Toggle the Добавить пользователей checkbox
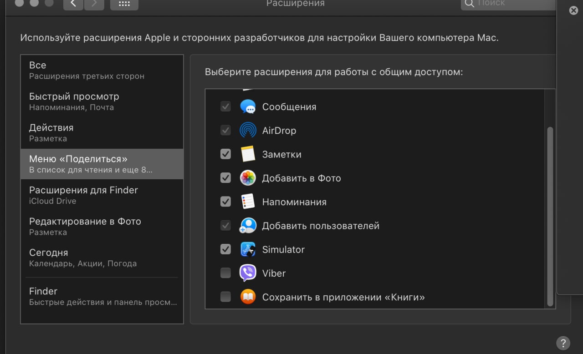The height and width of the screenshot is (354, 583). [x=225, y=226]
